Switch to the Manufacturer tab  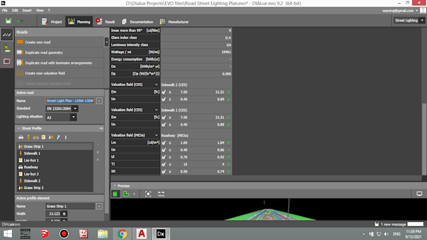pos(175,21)
